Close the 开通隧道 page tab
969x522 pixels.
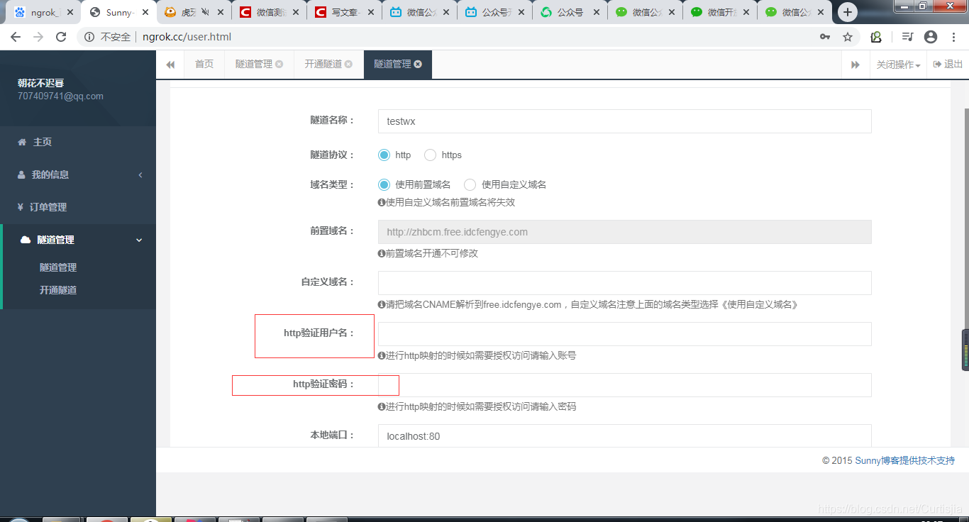(x=348, y=64)
